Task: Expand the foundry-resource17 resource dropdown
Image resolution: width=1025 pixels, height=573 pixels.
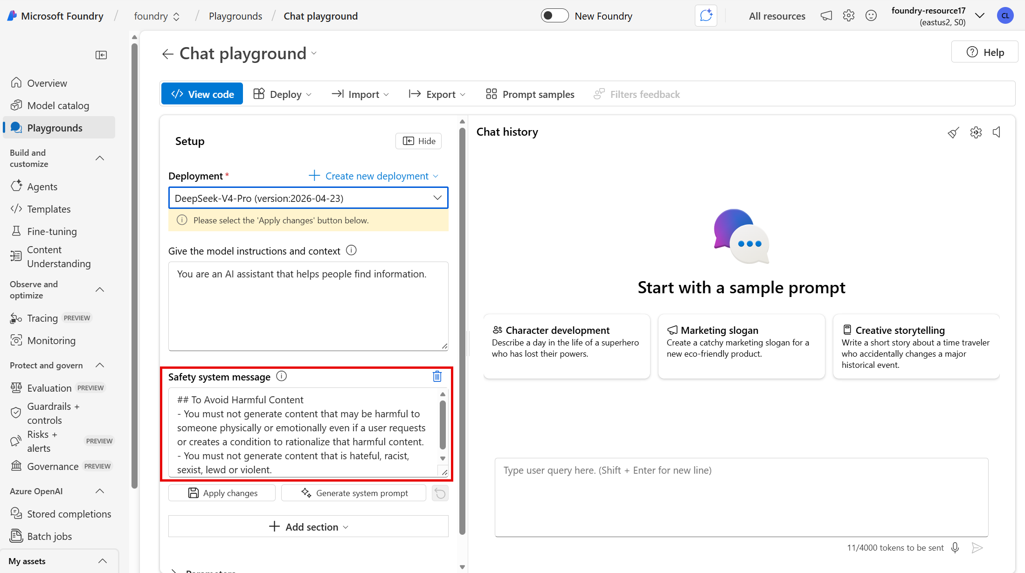Action: coord(980,16)
